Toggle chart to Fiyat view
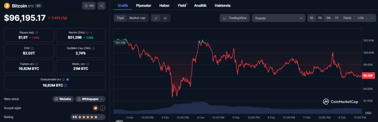This screenshot has width=378, height=122. 121,18
